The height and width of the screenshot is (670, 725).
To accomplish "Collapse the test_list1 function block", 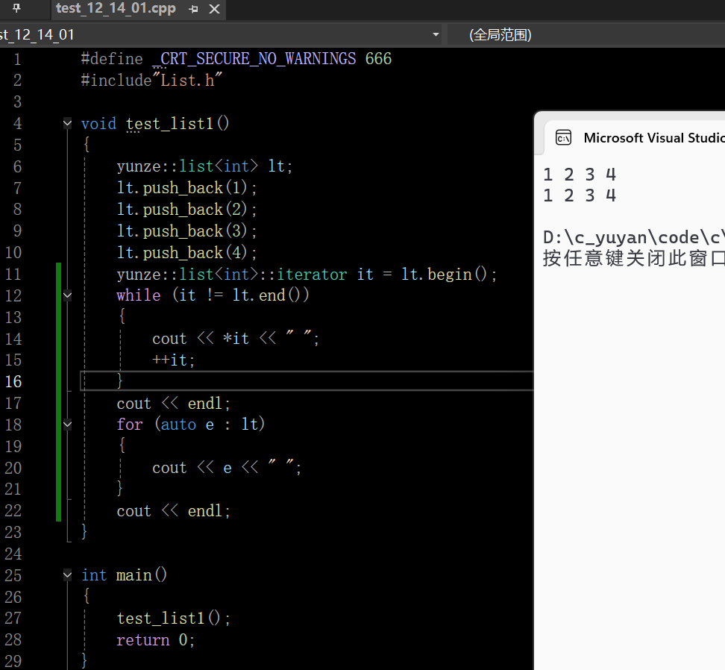I will pyautogui.click(x=68, y=123).
